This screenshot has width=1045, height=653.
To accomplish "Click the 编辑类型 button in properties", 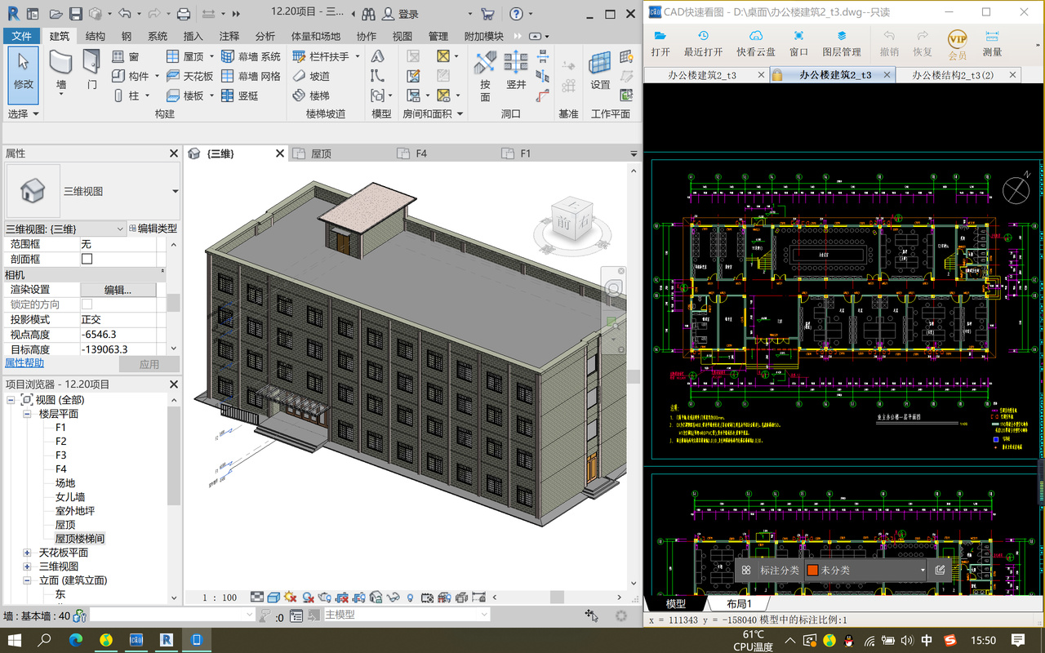I will point(153,229).
